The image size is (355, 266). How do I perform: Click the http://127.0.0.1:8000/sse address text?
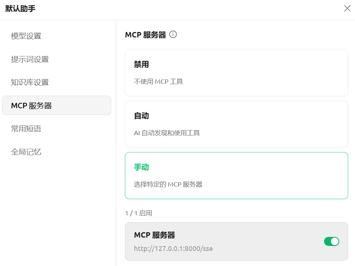[173, 248]
